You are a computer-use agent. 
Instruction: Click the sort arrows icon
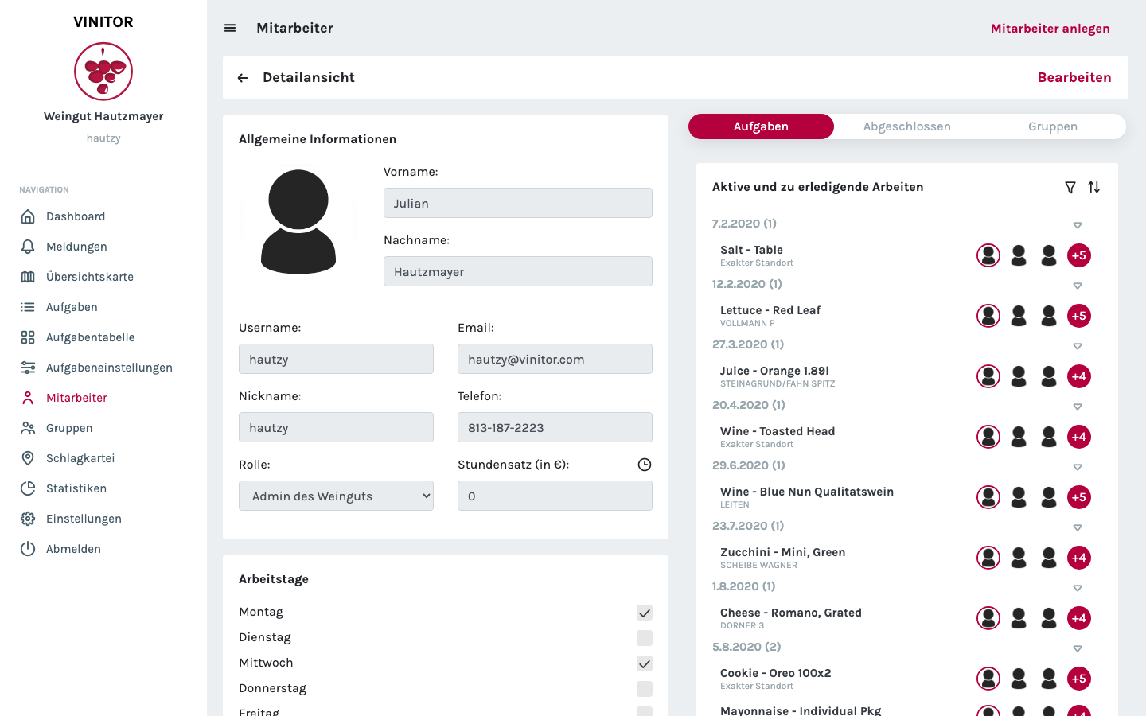1094,187
